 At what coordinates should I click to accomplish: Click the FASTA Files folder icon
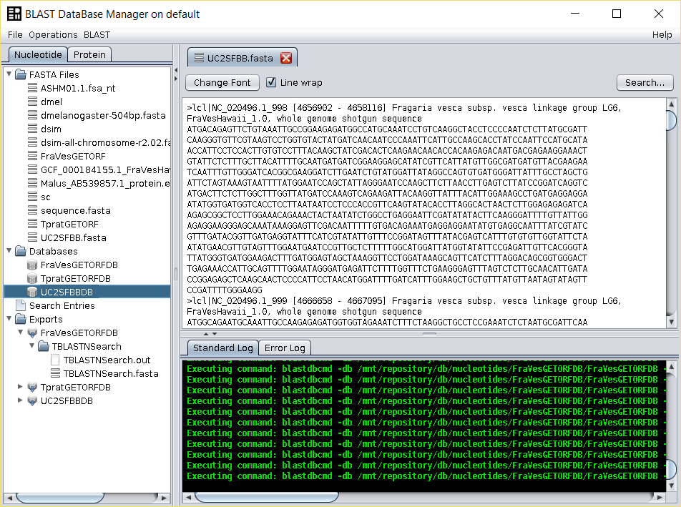(21, 75)
